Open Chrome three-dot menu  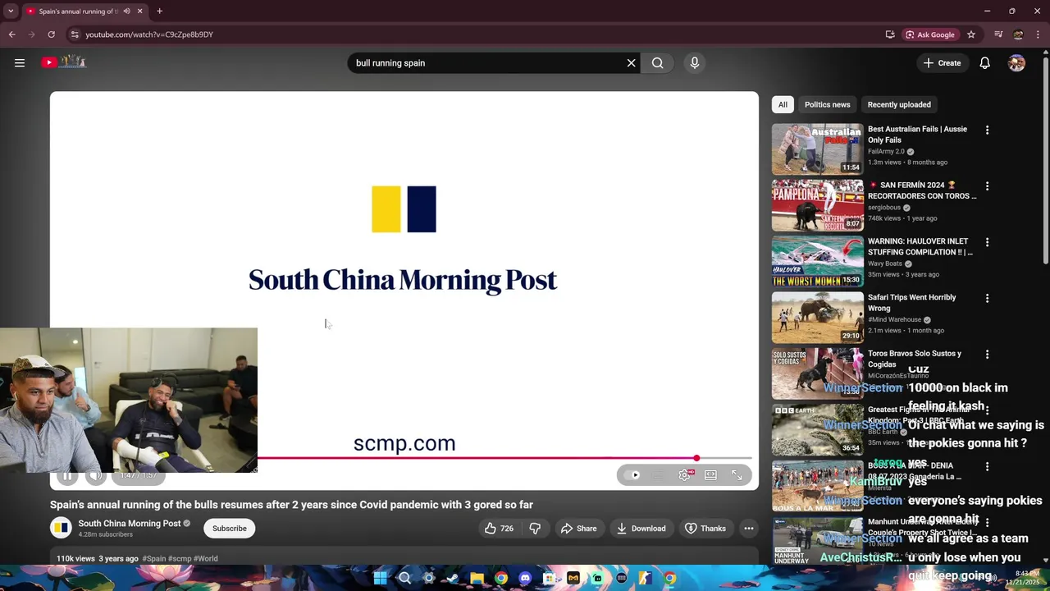1039,34
